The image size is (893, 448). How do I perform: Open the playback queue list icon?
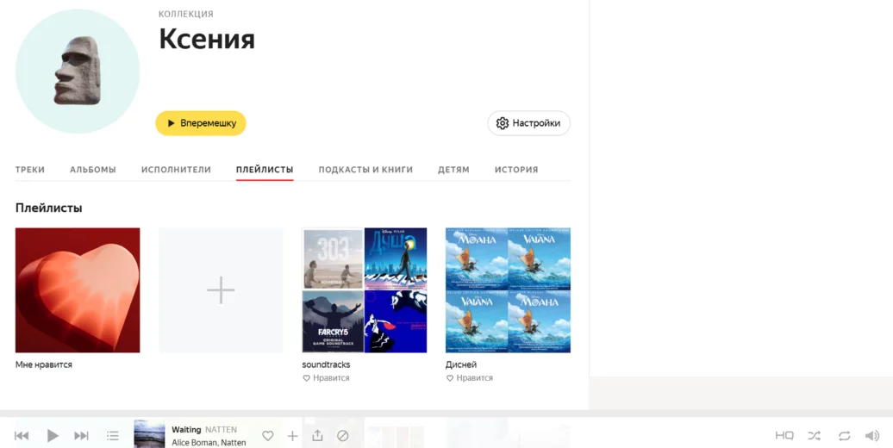[x=113, y=436]
